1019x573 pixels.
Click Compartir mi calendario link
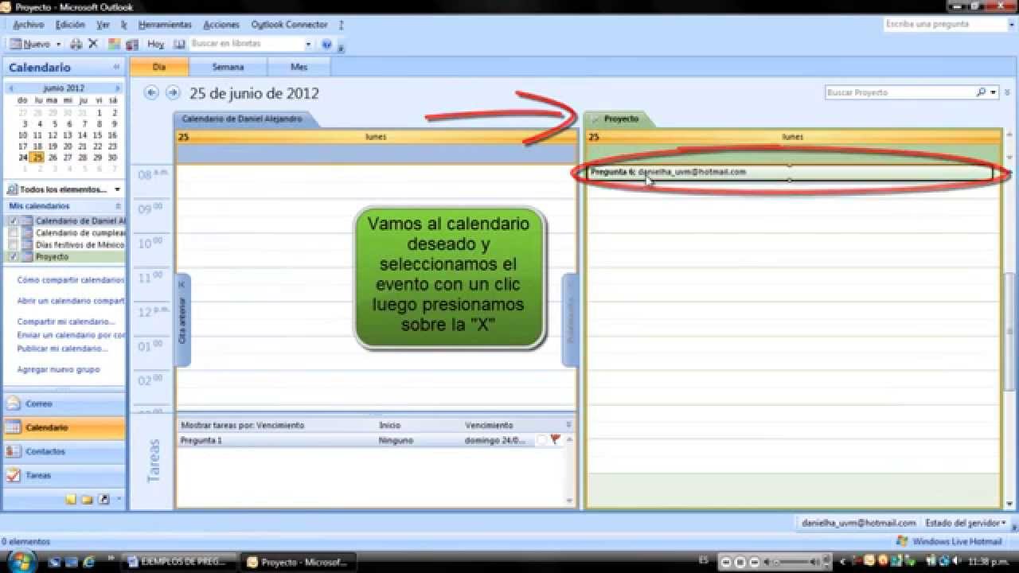click(66, 322)
